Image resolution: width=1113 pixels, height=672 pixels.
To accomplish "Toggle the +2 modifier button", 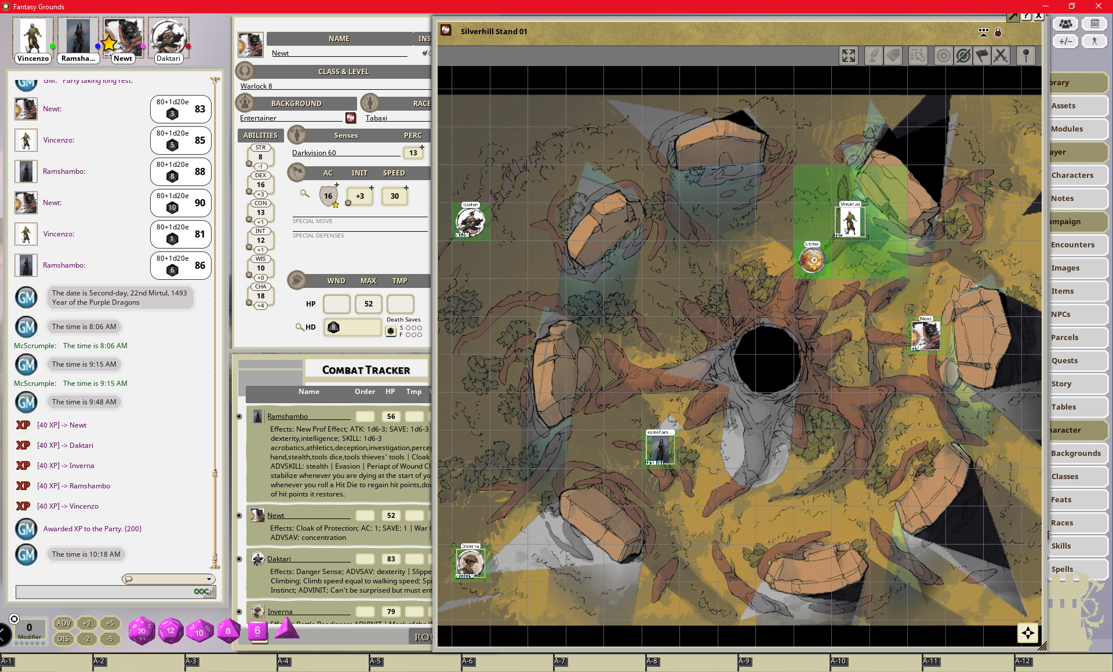I will [x=87, y=623].
